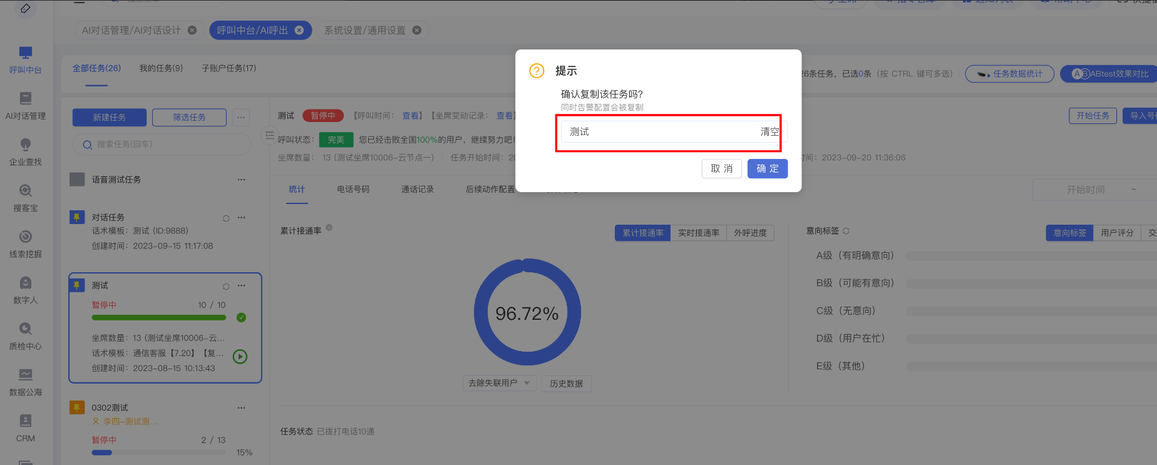Switch to 用户评分 view
This screenshot has width=1157, height=465.
1117,233
